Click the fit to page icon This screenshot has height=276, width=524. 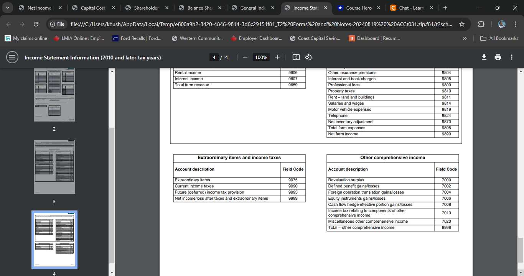pos(296,57)
